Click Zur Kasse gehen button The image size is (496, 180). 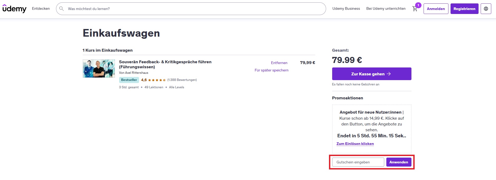tap(372, 74)
